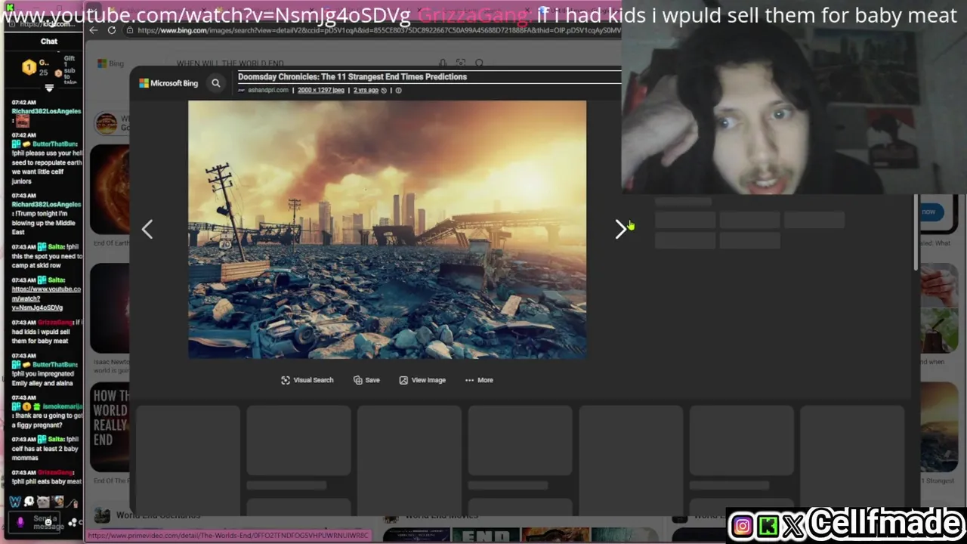Focus the bing.com address bar URL
967x544 pixels.
(378, 30)
